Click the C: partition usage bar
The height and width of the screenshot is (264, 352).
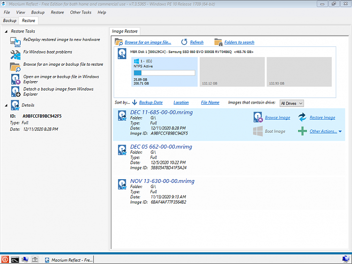pos(164,73)
